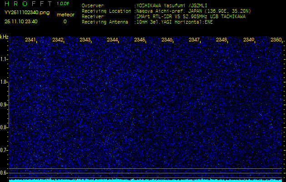Select the 0.9 frequency axis label
The width and height of the screenshot is (286, 182).
4,105
